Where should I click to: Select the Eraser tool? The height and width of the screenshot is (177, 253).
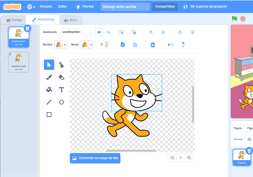61,77
